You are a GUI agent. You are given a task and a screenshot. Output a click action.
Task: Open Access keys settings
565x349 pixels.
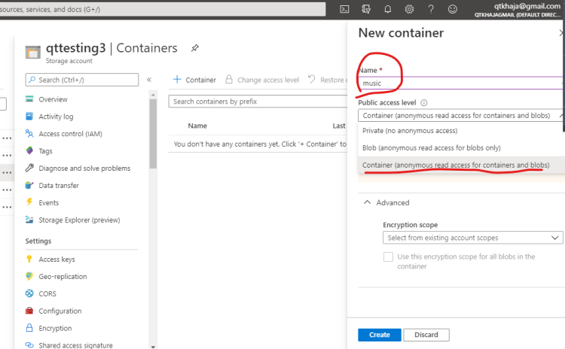57,259
